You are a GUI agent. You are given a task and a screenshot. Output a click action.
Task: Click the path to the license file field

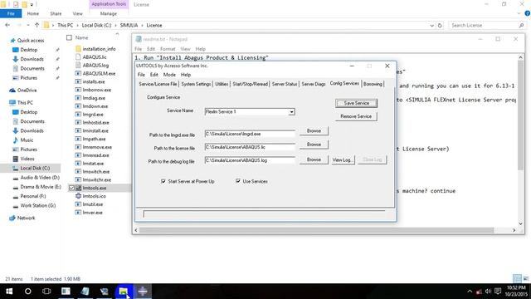coord(250,147)
